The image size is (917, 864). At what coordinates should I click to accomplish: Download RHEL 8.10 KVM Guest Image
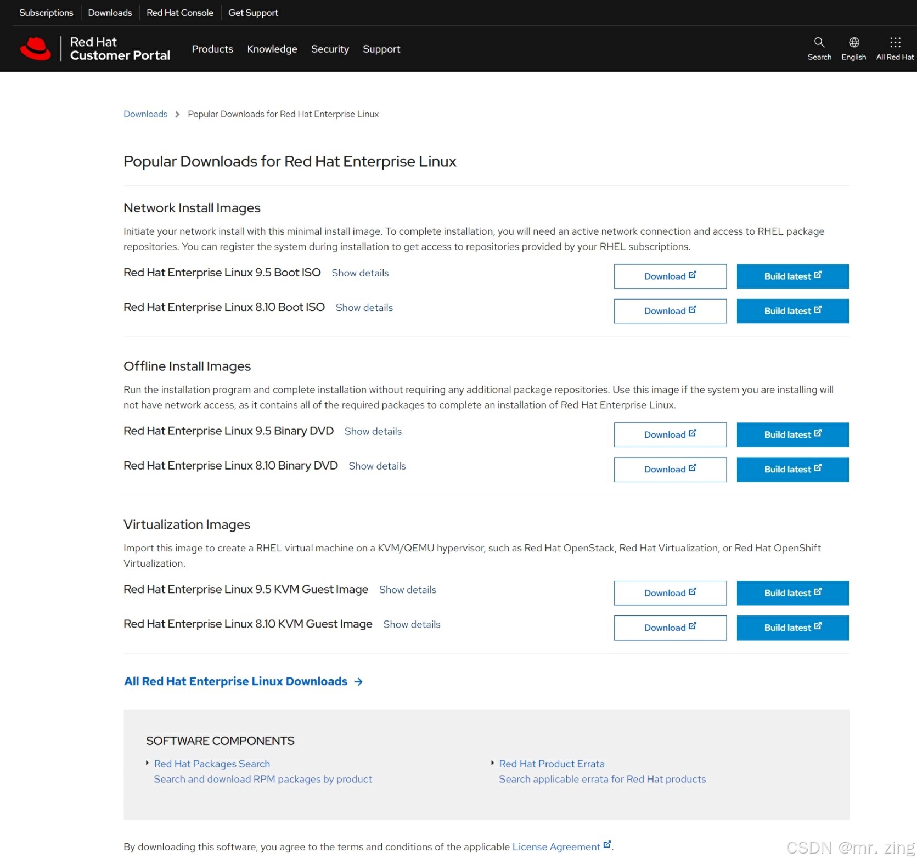(670, 628)
